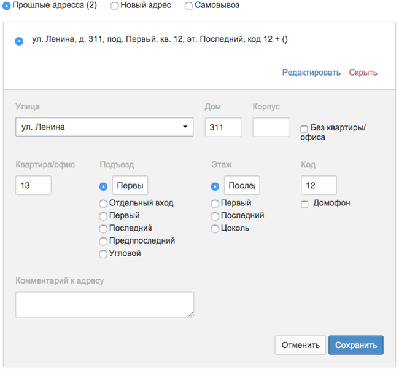
Task: Select the saved ул. Ленина address radio
Action: (x=19, y=41)
